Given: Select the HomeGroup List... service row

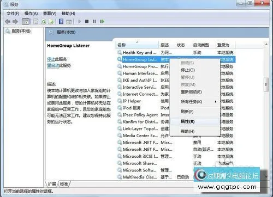Looking at the screenshot, I should pyautogui.click(x=176, y=59).
